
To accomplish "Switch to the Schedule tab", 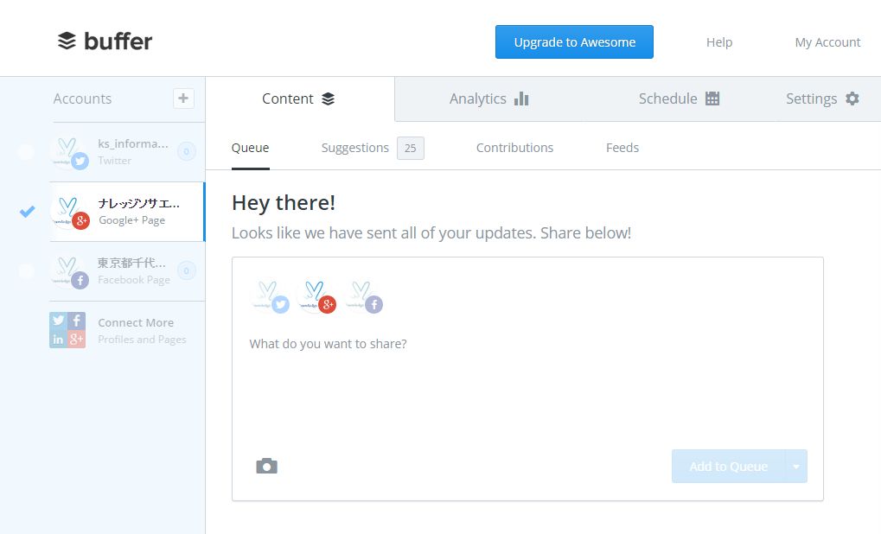I will pyautogui.click(x=679, y=99).
